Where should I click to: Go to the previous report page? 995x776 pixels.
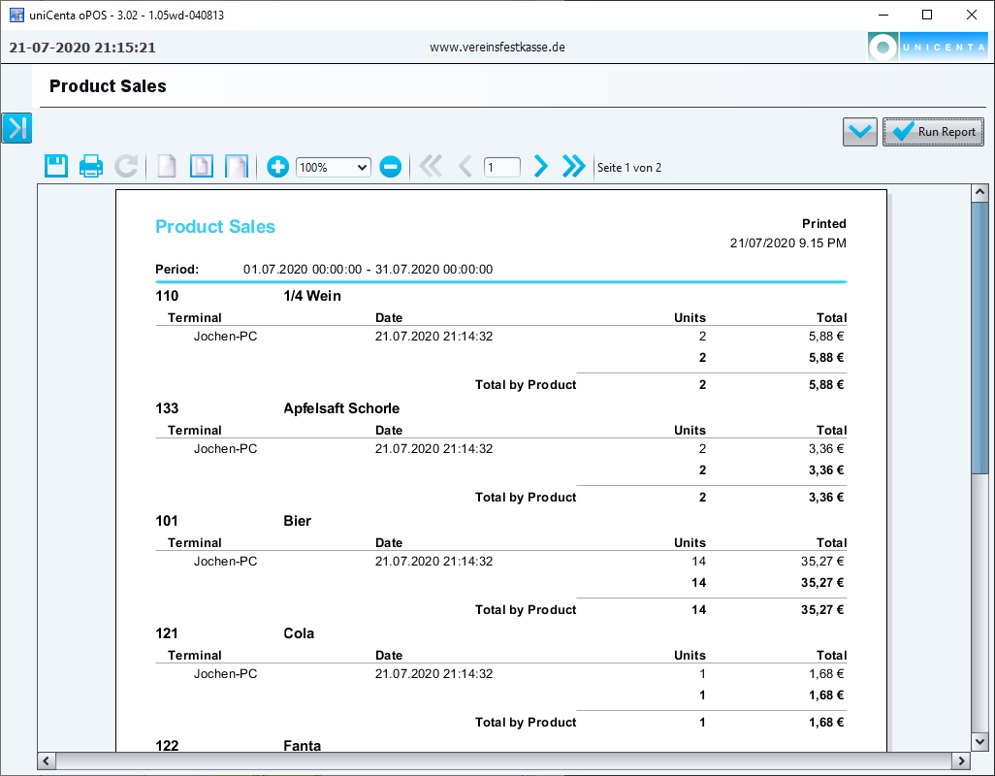[465, 166]
